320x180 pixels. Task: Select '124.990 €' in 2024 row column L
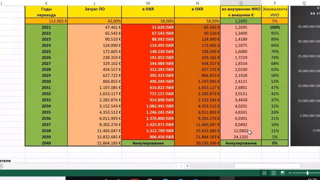coord(94,45)
